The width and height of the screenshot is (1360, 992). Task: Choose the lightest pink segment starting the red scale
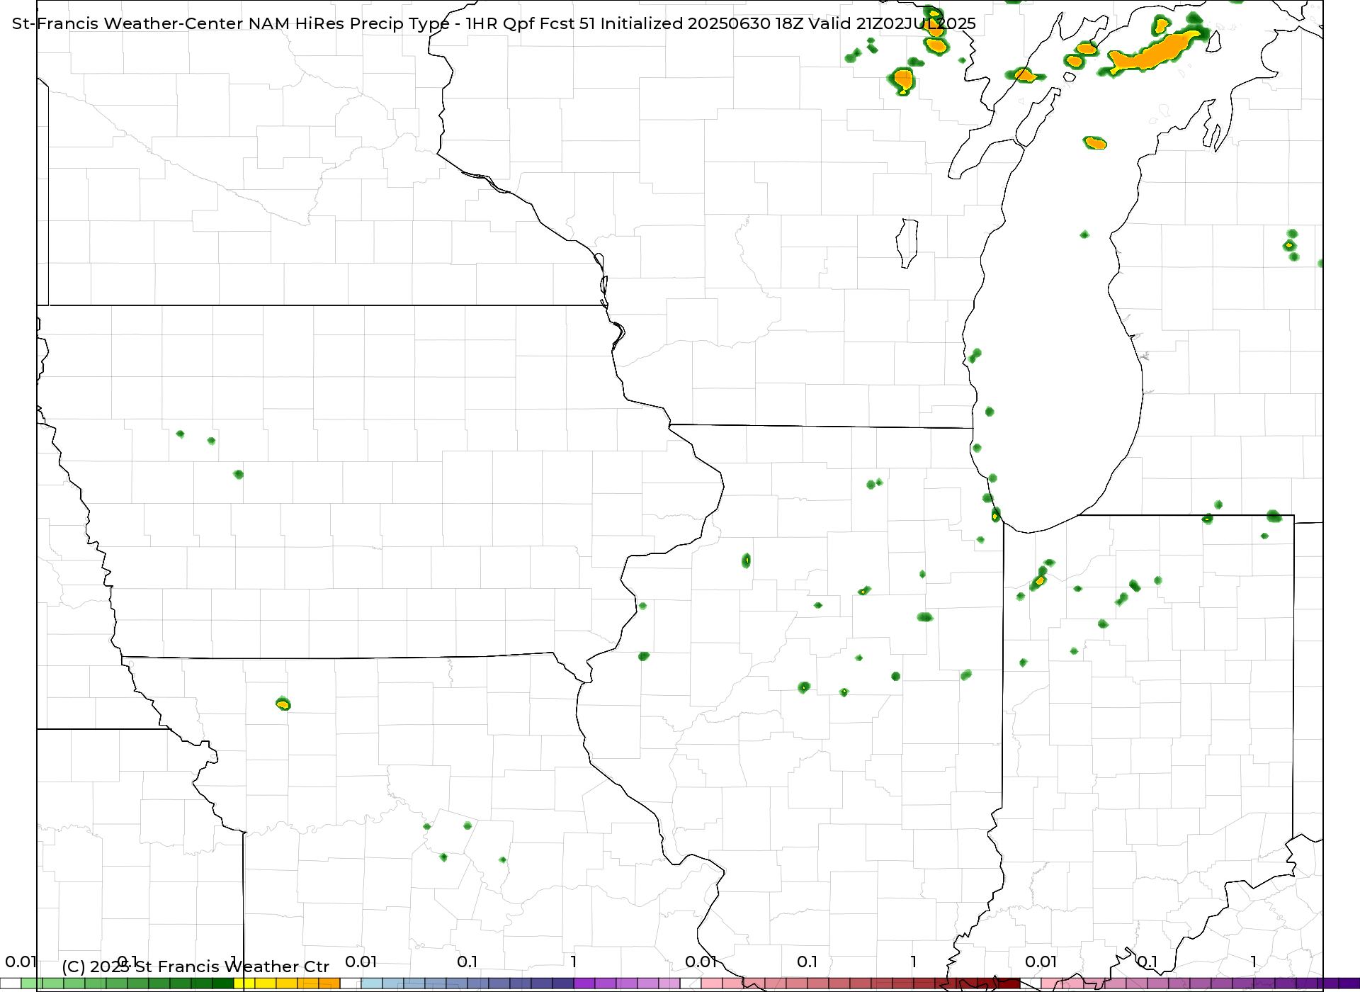point(712,983)
